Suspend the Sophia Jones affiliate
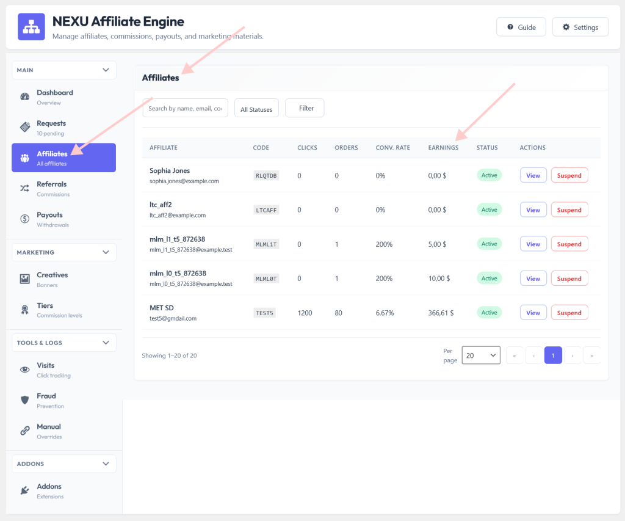 569,175
